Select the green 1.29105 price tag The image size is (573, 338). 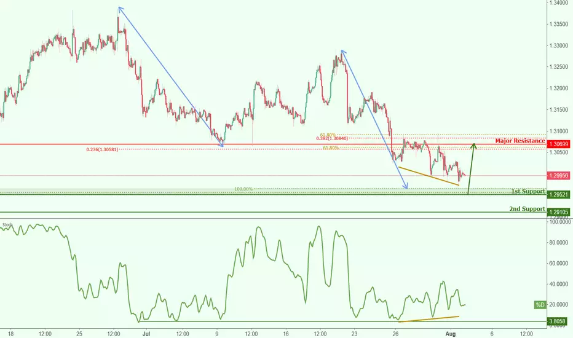tap(558, 212)
